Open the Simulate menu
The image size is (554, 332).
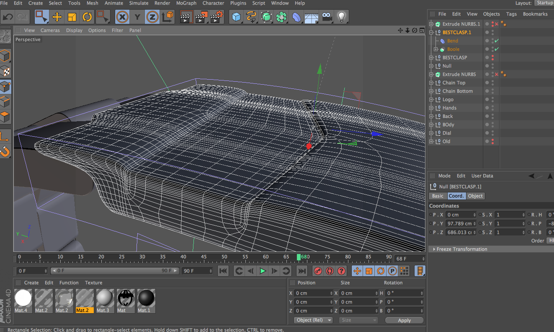pyautogui.click(x=139, y=3)
